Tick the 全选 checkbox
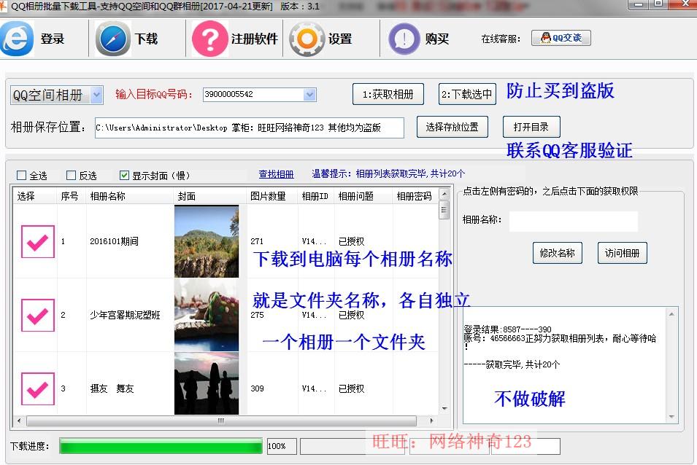 click(21, 175)
